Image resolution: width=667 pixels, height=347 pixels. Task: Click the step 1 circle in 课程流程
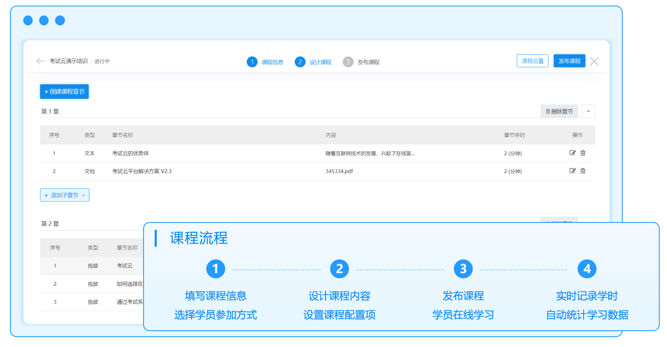(215, 269)
